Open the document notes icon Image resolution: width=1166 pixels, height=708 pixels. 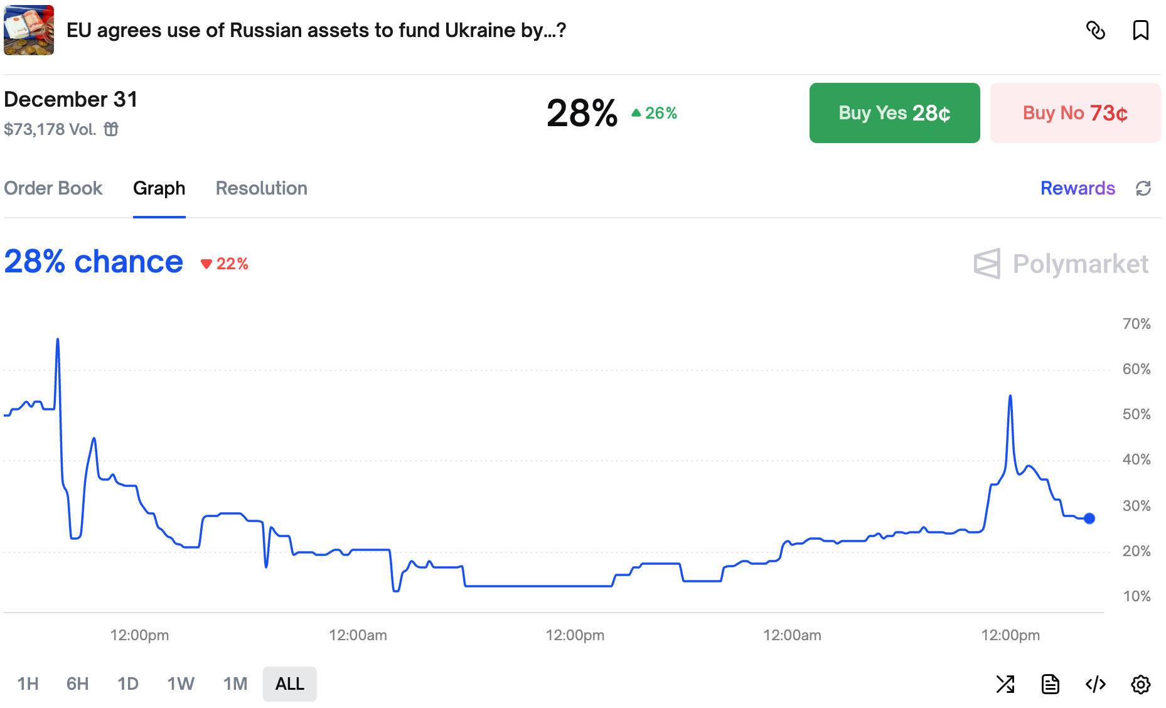(x=1051, y=684)
